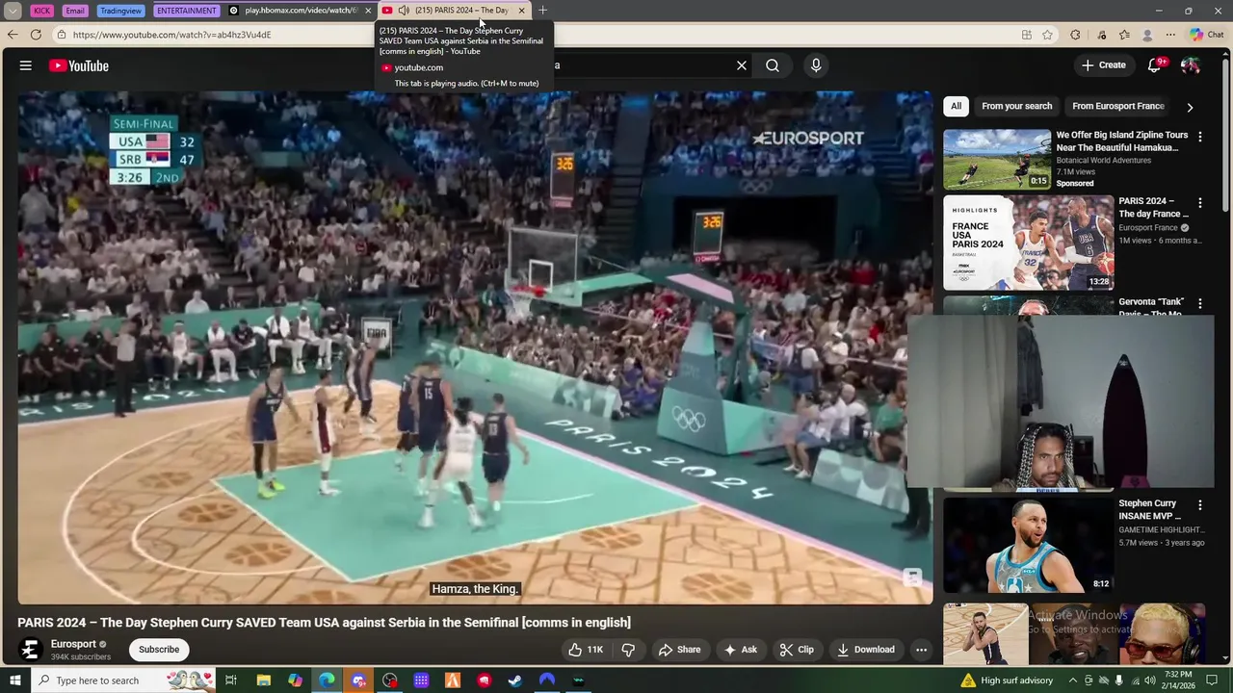Open options for the zipline sponsored video
Screen dimensions: 1233x693
tap(1199, 138)
